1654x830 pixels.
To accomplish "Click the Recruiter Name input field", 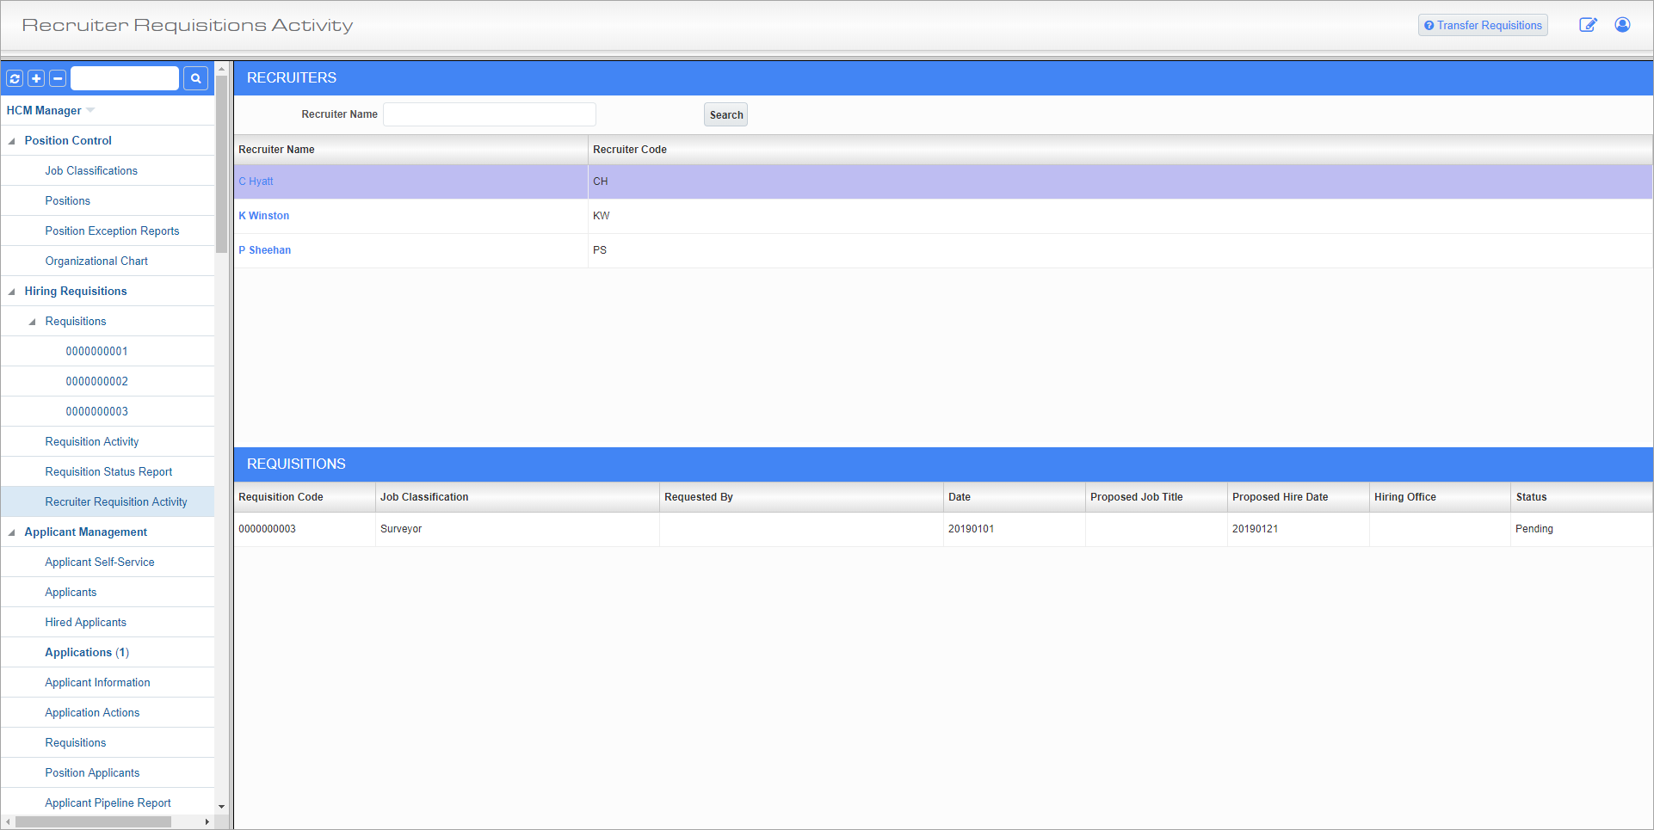I will coord(489,114).
